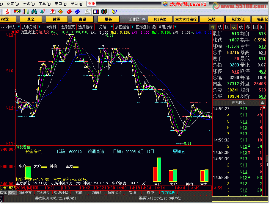This screenshot has height=204, width=270.
Task: Click the 委卖队列 panel header
Action: point(56,198)
